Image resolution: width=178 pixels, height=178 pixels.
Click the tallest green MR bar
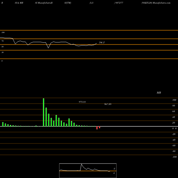point(43,112)
